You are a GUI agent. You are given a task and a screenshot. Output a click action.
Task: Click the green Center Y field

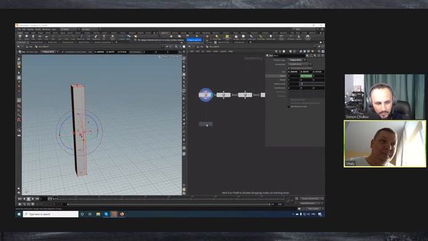306,76
